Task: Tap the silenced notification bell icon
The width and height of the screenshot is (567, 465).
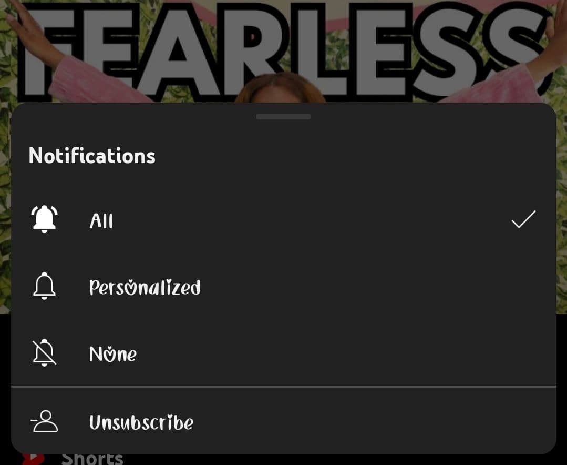Action: click(x=44, y=353)
